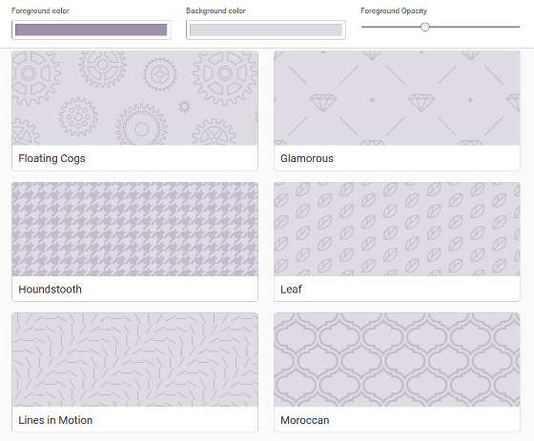Pick the Leaf pattern thumbnail
The width and height of the screenshot is (534, 441).
tap(397, 229)
